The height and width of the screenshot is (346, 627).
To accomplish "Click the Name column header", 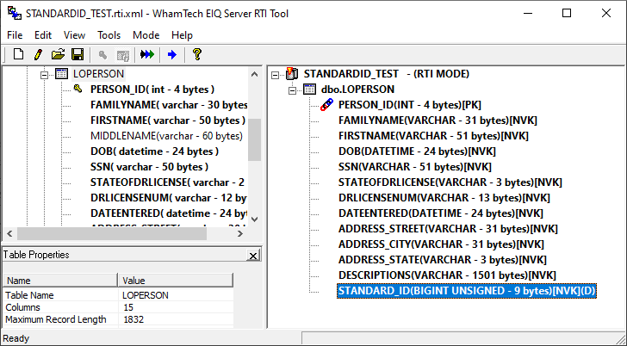I will pos(60,281).
